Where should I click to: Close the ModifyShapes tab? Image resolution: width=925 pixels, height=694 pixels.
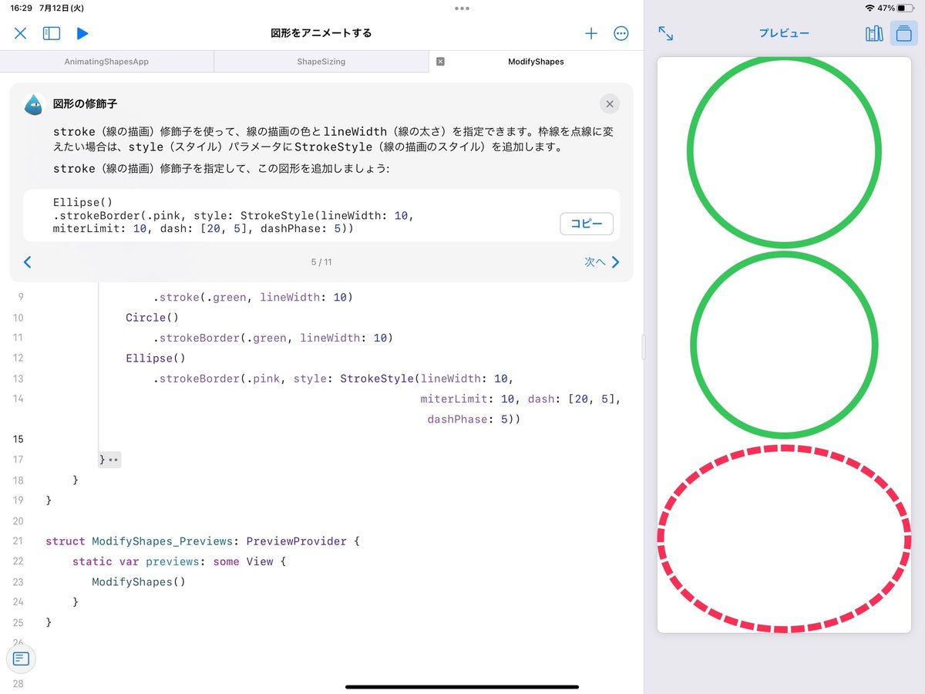point(440,62)
